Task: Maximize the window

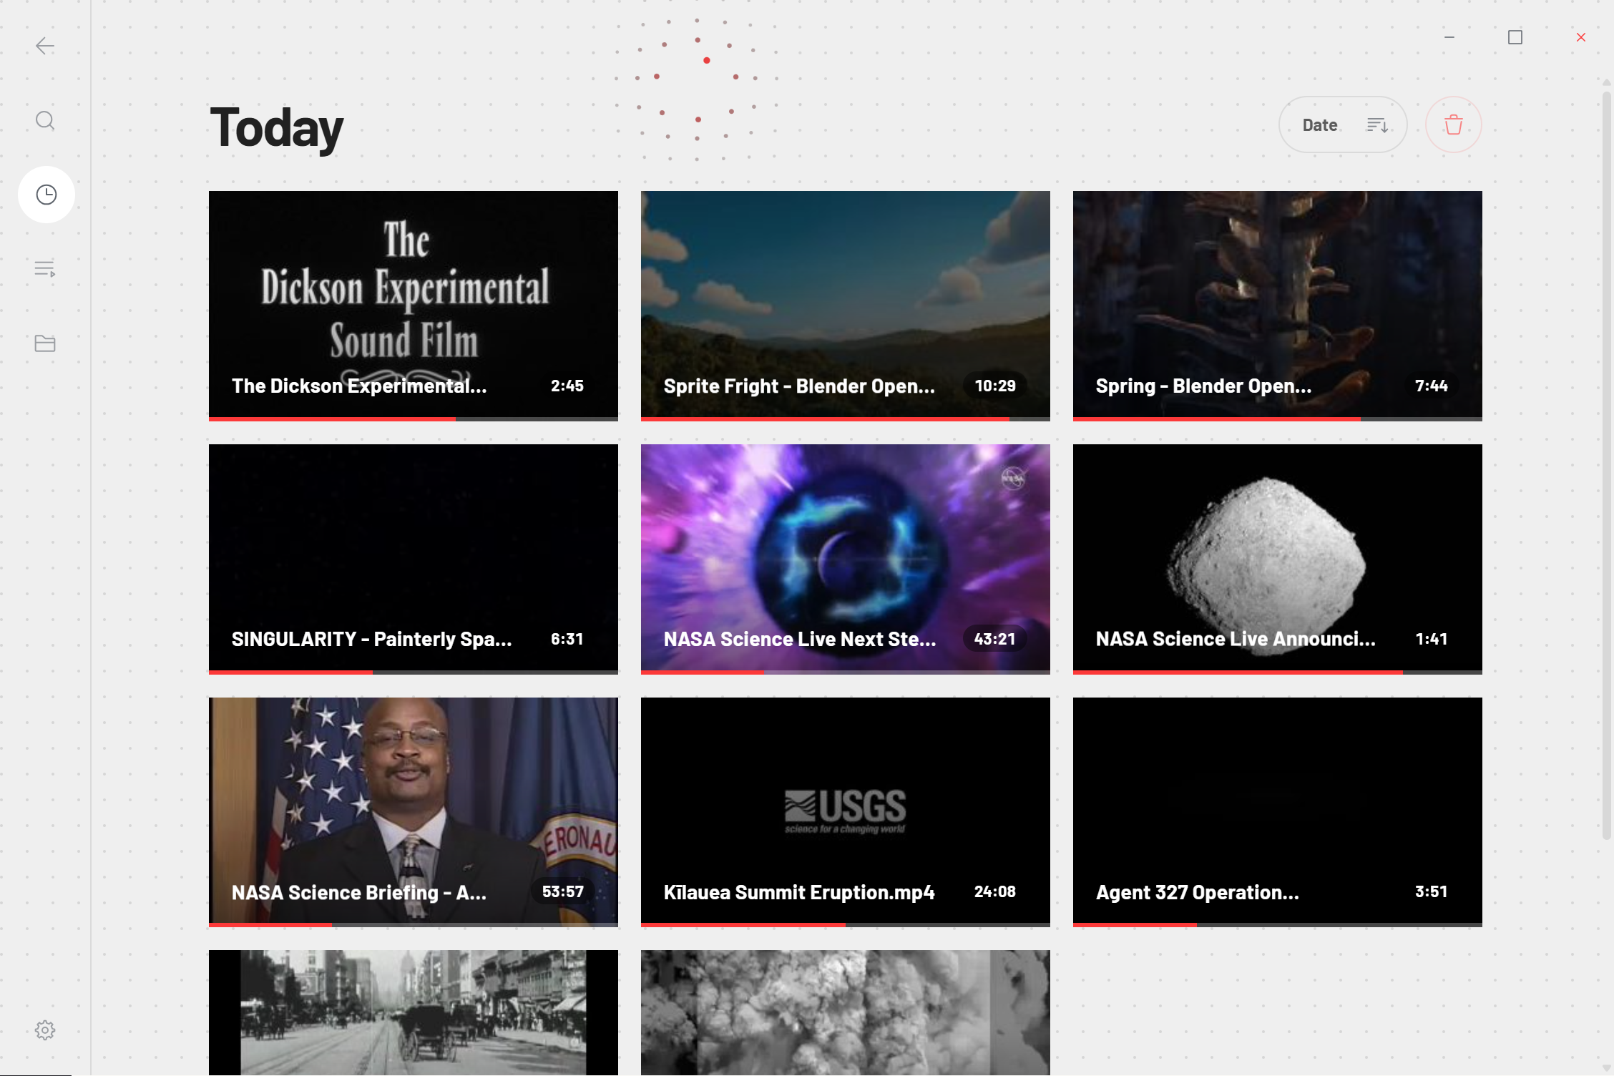Action: [1515, 37]
